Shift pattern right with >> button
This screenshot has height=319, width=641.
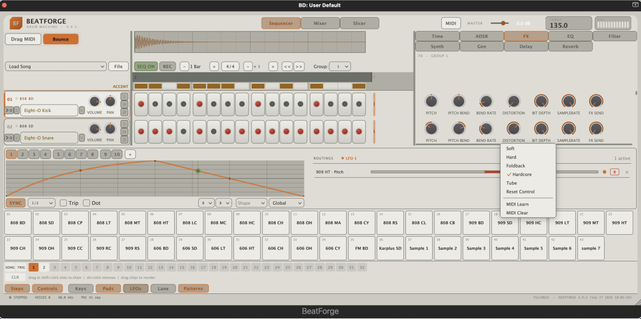[299, 67]
